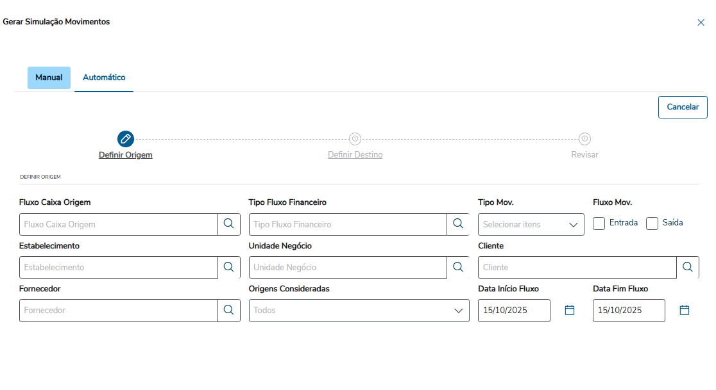Close the Gerar Simulação Movimentos dialog
Screen dimensions: 716x390
[x=701, y=22]
